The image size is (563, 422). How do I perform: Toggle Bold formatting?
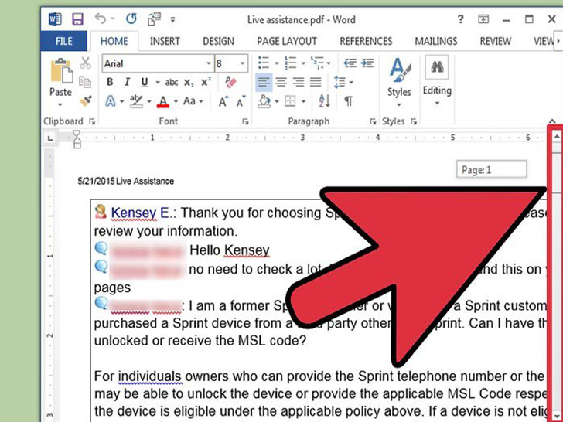point(110,82)
